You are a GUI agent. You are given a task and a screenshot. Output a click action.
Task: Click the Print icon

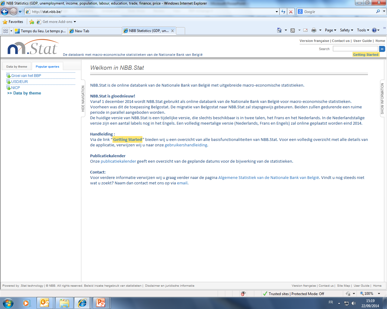pyautogui.click(x=314, y=30)
